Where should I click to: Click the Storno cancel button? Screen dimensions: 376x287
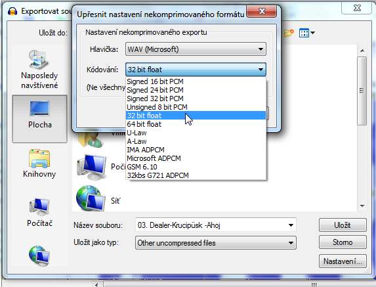point(343,242)
